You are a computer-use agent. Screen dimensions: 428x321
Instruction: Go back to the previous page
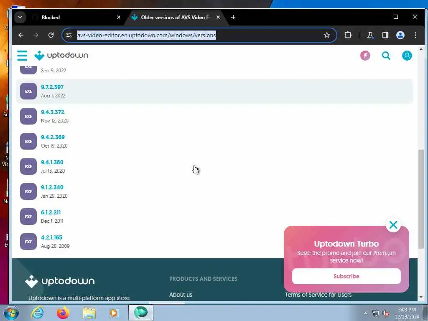pyautogui.click(x=21, y=35)
